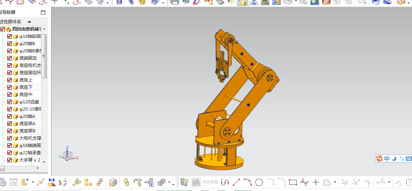This screenshot has height=191, width=412.
Task: Click the navigator vertical scrollbar thumb
Action: 44,56
